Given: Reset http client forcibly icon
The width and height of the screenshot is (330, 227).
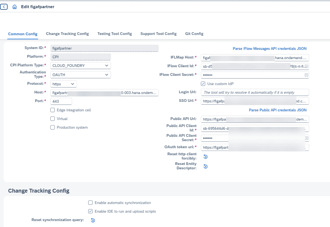Looking at the screenshot, I should (x=206, y=157).
